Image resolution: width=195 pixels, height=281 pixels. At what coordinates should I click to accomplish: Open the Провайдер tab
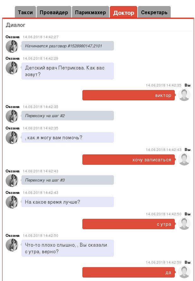click(x=54, y=12)
